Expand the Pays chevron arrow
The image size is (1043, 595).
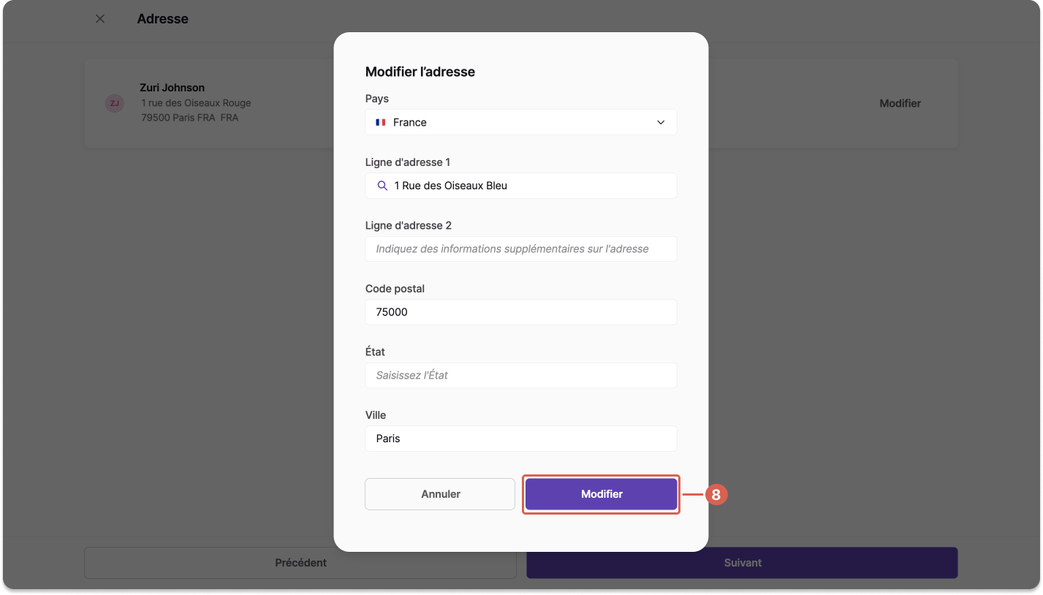pyautogui.click(x=661, y=122)
